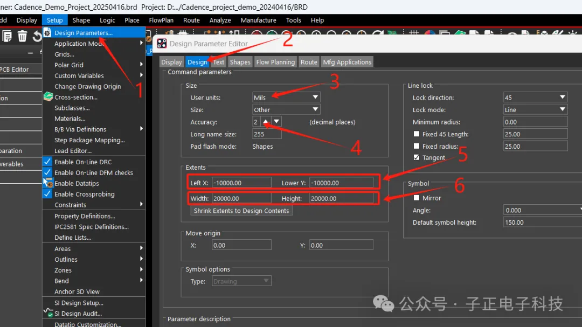This screenshot has height=327, width=582.
Task: Click the undo arrow toolbar icon
Action: click(x=37, y=36)
